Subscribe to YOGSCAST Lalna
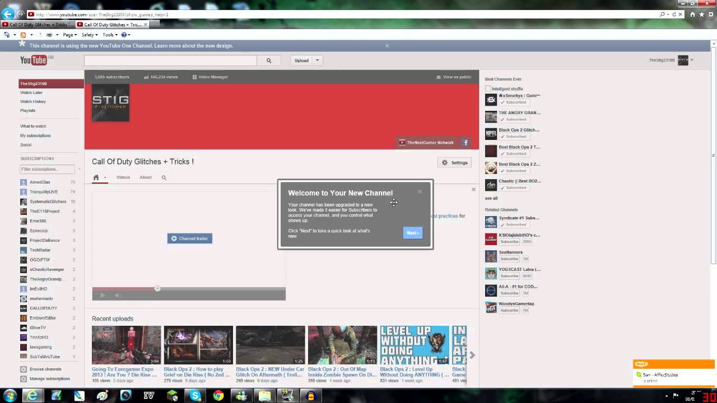 (x=510, y=276)
